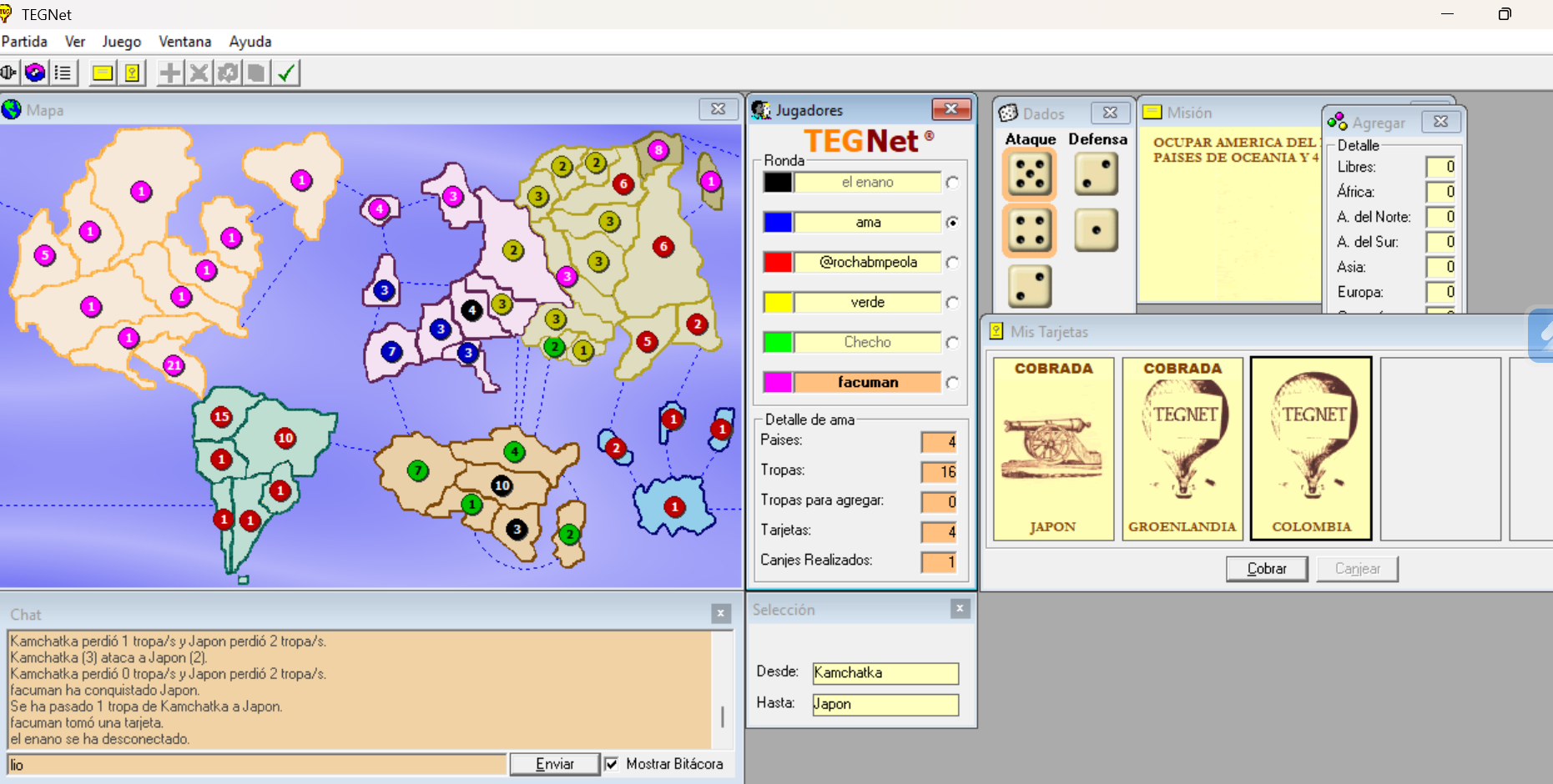Click the Cobrar button
Image resolution: width=1553 pixels, height=784 pixels.
point(1266,569)
